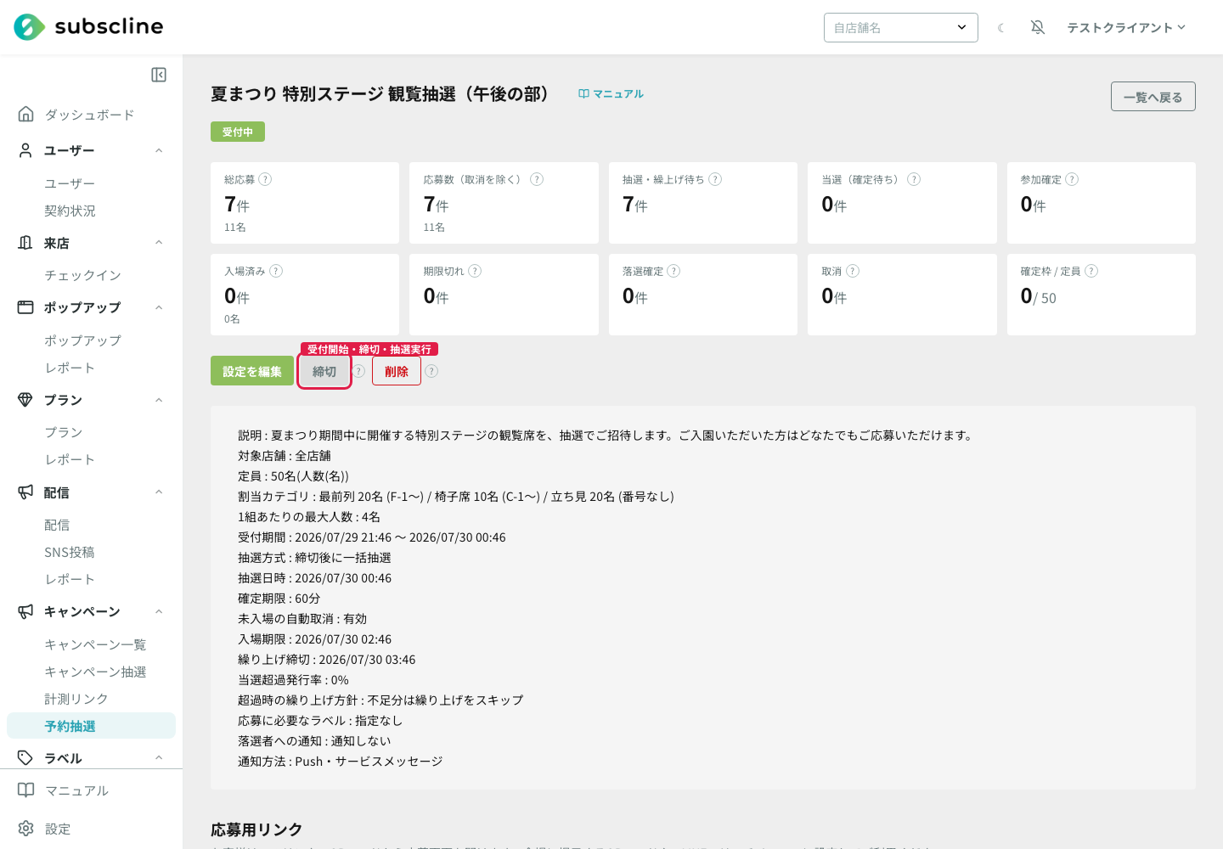The height and width of the screenshot is (849, 1223).
Task: Click the マニュアル book icon in the sidebar
Action: (x=26, y=790)
